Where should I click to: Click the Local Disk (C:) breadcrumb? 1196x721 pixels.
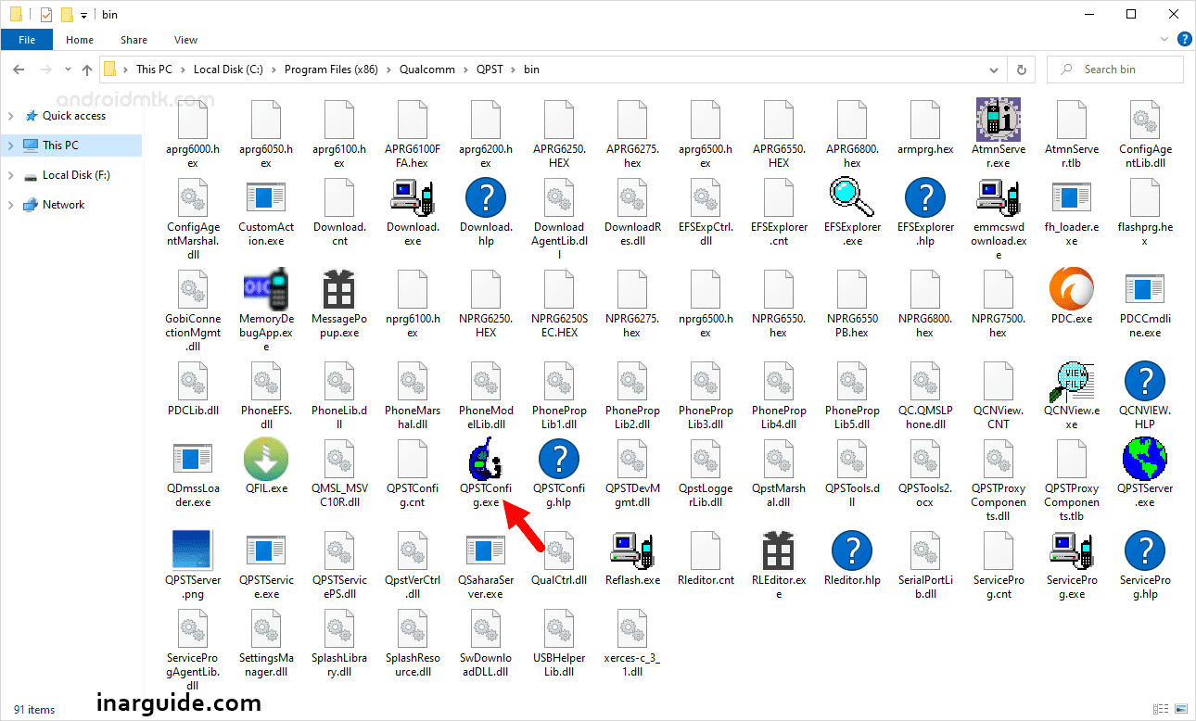point(228,70)
